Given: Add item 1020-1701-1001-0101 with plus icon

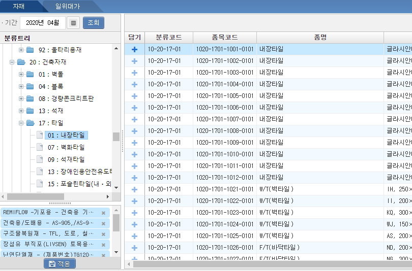Looking at the screenshot, I should point(134,49).
